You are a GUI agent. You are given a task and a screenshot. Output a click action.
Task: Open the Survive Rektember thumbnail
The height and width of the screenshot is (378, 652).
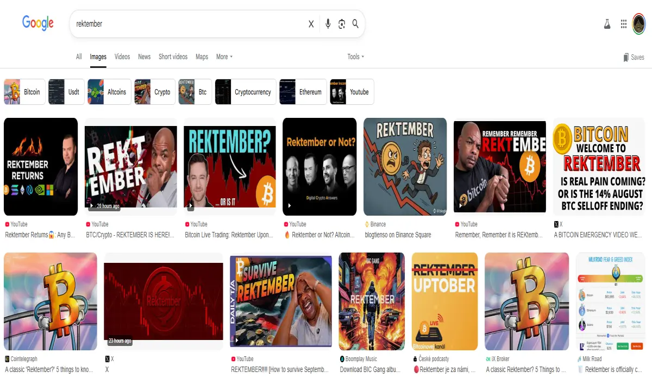pyautogui.click(x=281, y=301)
